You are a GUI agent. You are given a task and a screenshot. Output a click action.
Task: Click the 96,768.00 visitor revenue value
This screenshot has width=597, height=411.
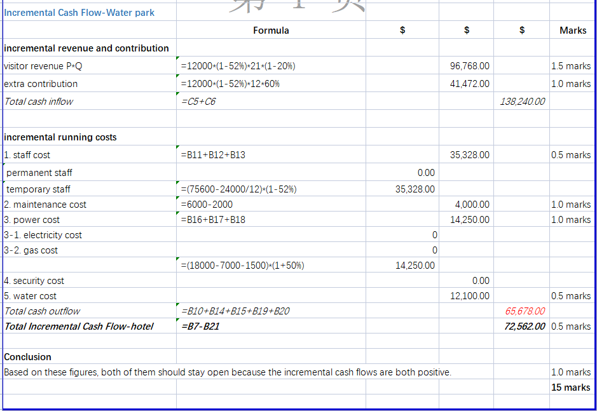pyautogui.click(x=470, y=66)
